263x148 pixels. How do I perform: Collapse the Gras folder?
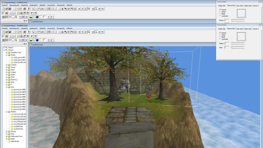point(6,87)
